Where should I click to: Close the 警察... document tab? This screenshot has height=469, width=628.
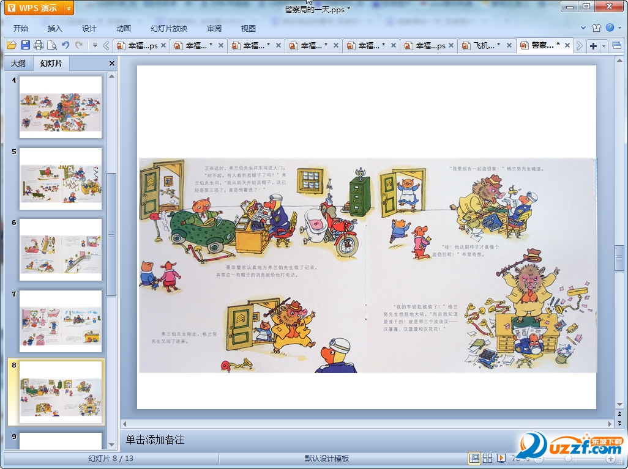(567, 46)
